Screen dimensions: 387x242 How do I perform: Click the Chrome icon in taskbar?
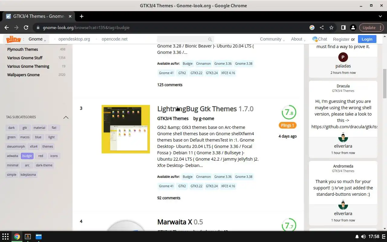17,237
